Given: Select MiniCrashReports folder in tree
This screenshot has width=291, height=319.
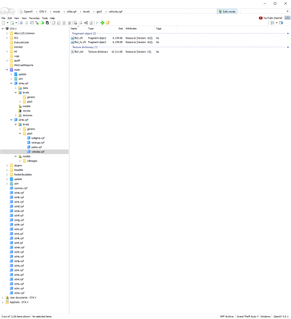Looking at the screenshot, I should (23, 65).
